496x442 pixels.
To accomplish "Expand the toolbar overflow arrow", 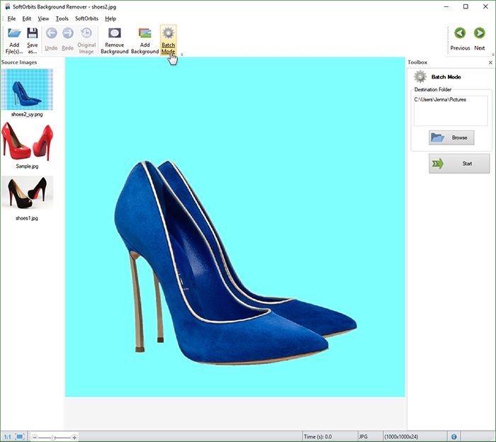I will pos(182,55).
